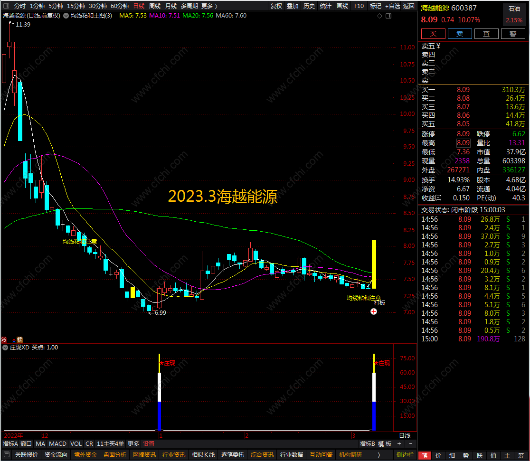Screen dimensions: 530x461
Task: Expand the 均线粘和主图 indicator dropdown arrow
Action: tap(66, 16)
